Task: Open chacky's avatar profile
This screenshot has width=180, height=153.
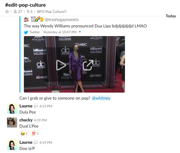Action: point(12,122)
